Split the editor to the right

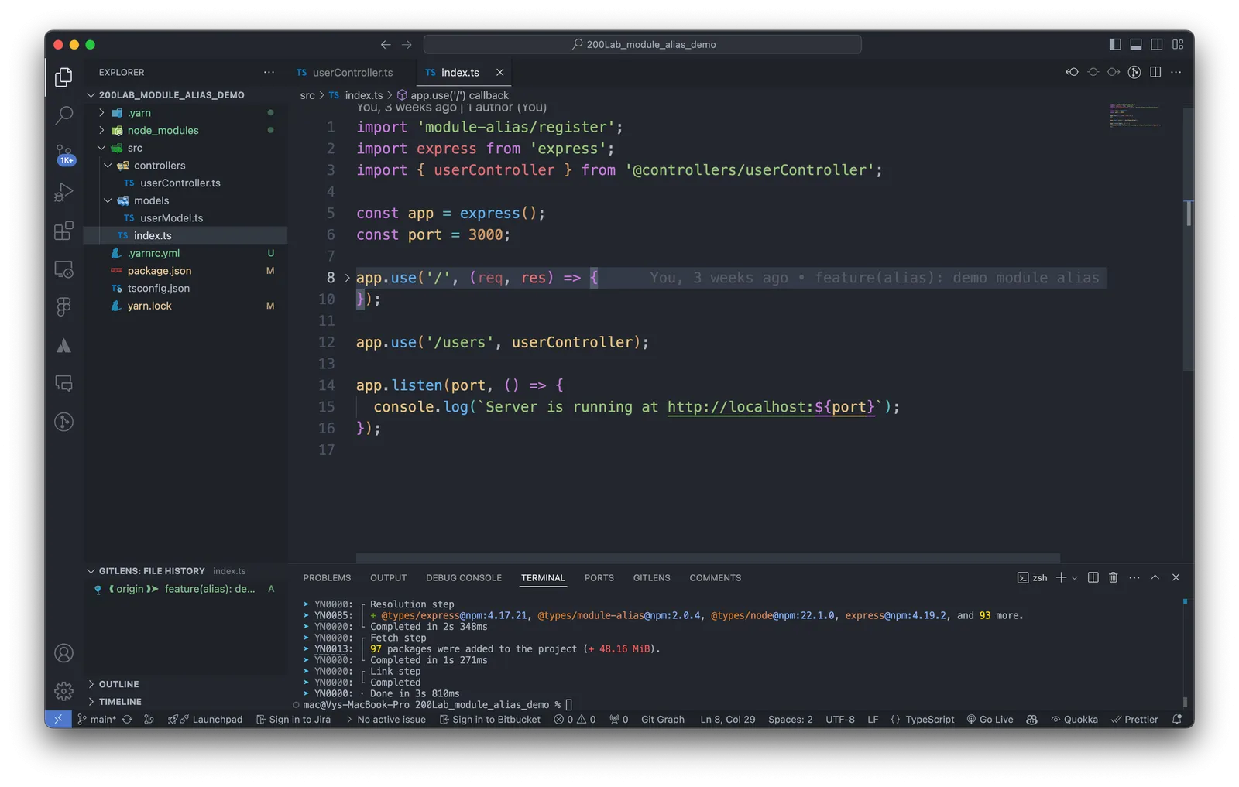[x=1155, y=72]
